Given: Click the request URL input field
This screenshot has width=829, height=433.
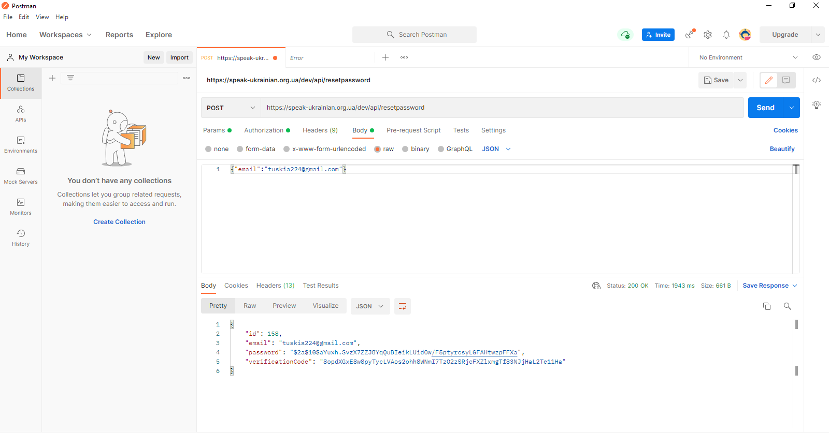Looking at the screenshot, I should (x=502, y=108).
